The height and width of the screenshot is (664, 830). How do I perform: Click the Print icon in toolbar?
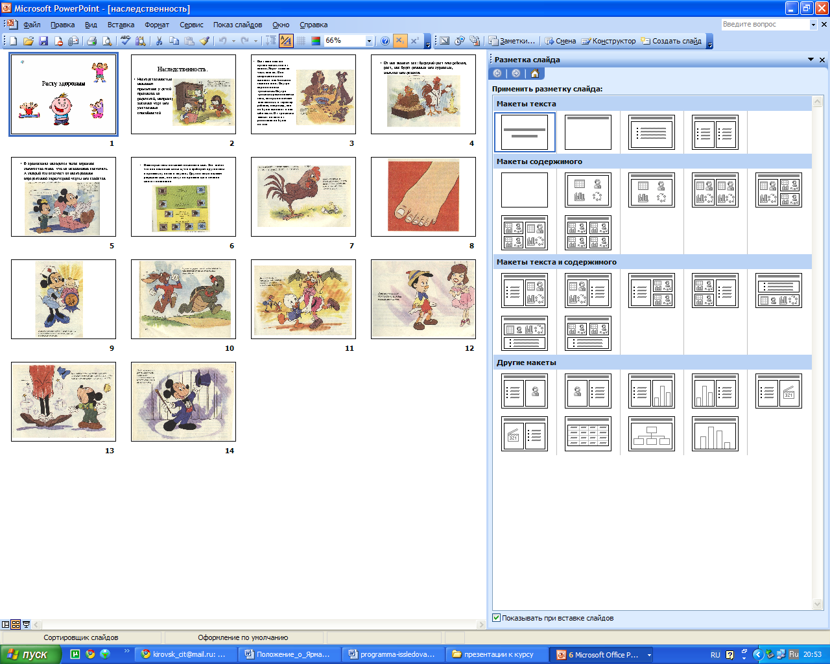(x=91, y=41)
